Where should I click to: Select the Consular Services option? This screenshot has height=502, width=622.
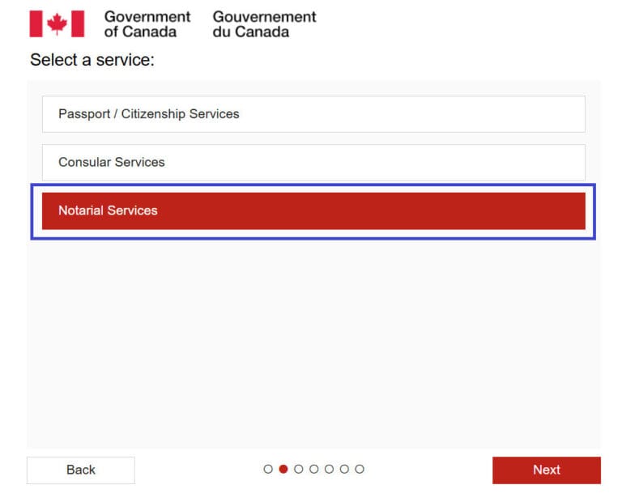click(x=313, y=162)
